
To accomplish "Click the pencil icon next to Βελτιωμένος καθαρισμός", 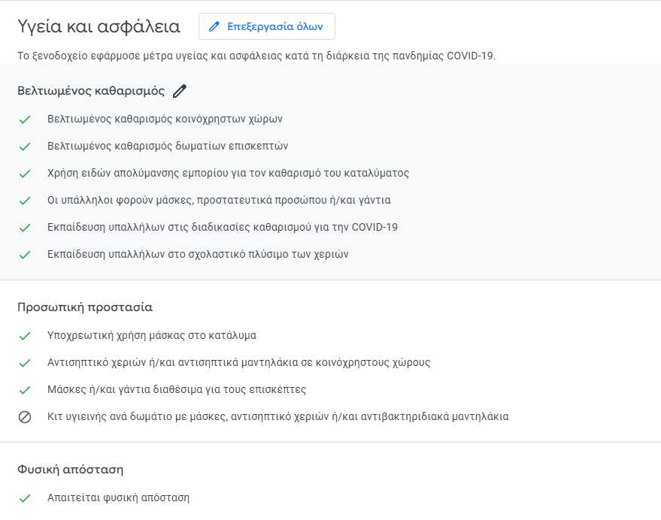I will tap(179, 91).
